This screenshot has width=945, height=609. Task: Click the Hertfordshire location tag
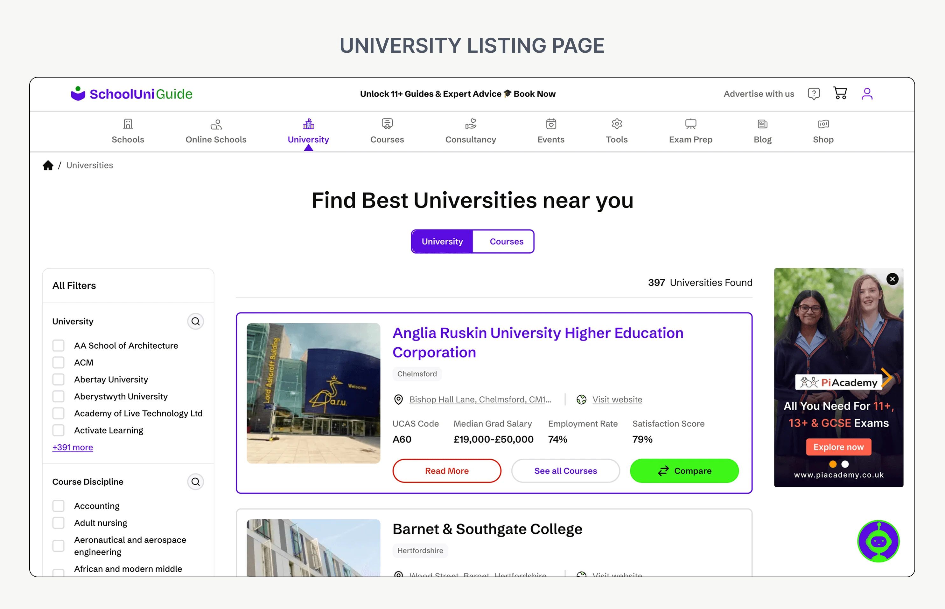click(x=420, y=551)
